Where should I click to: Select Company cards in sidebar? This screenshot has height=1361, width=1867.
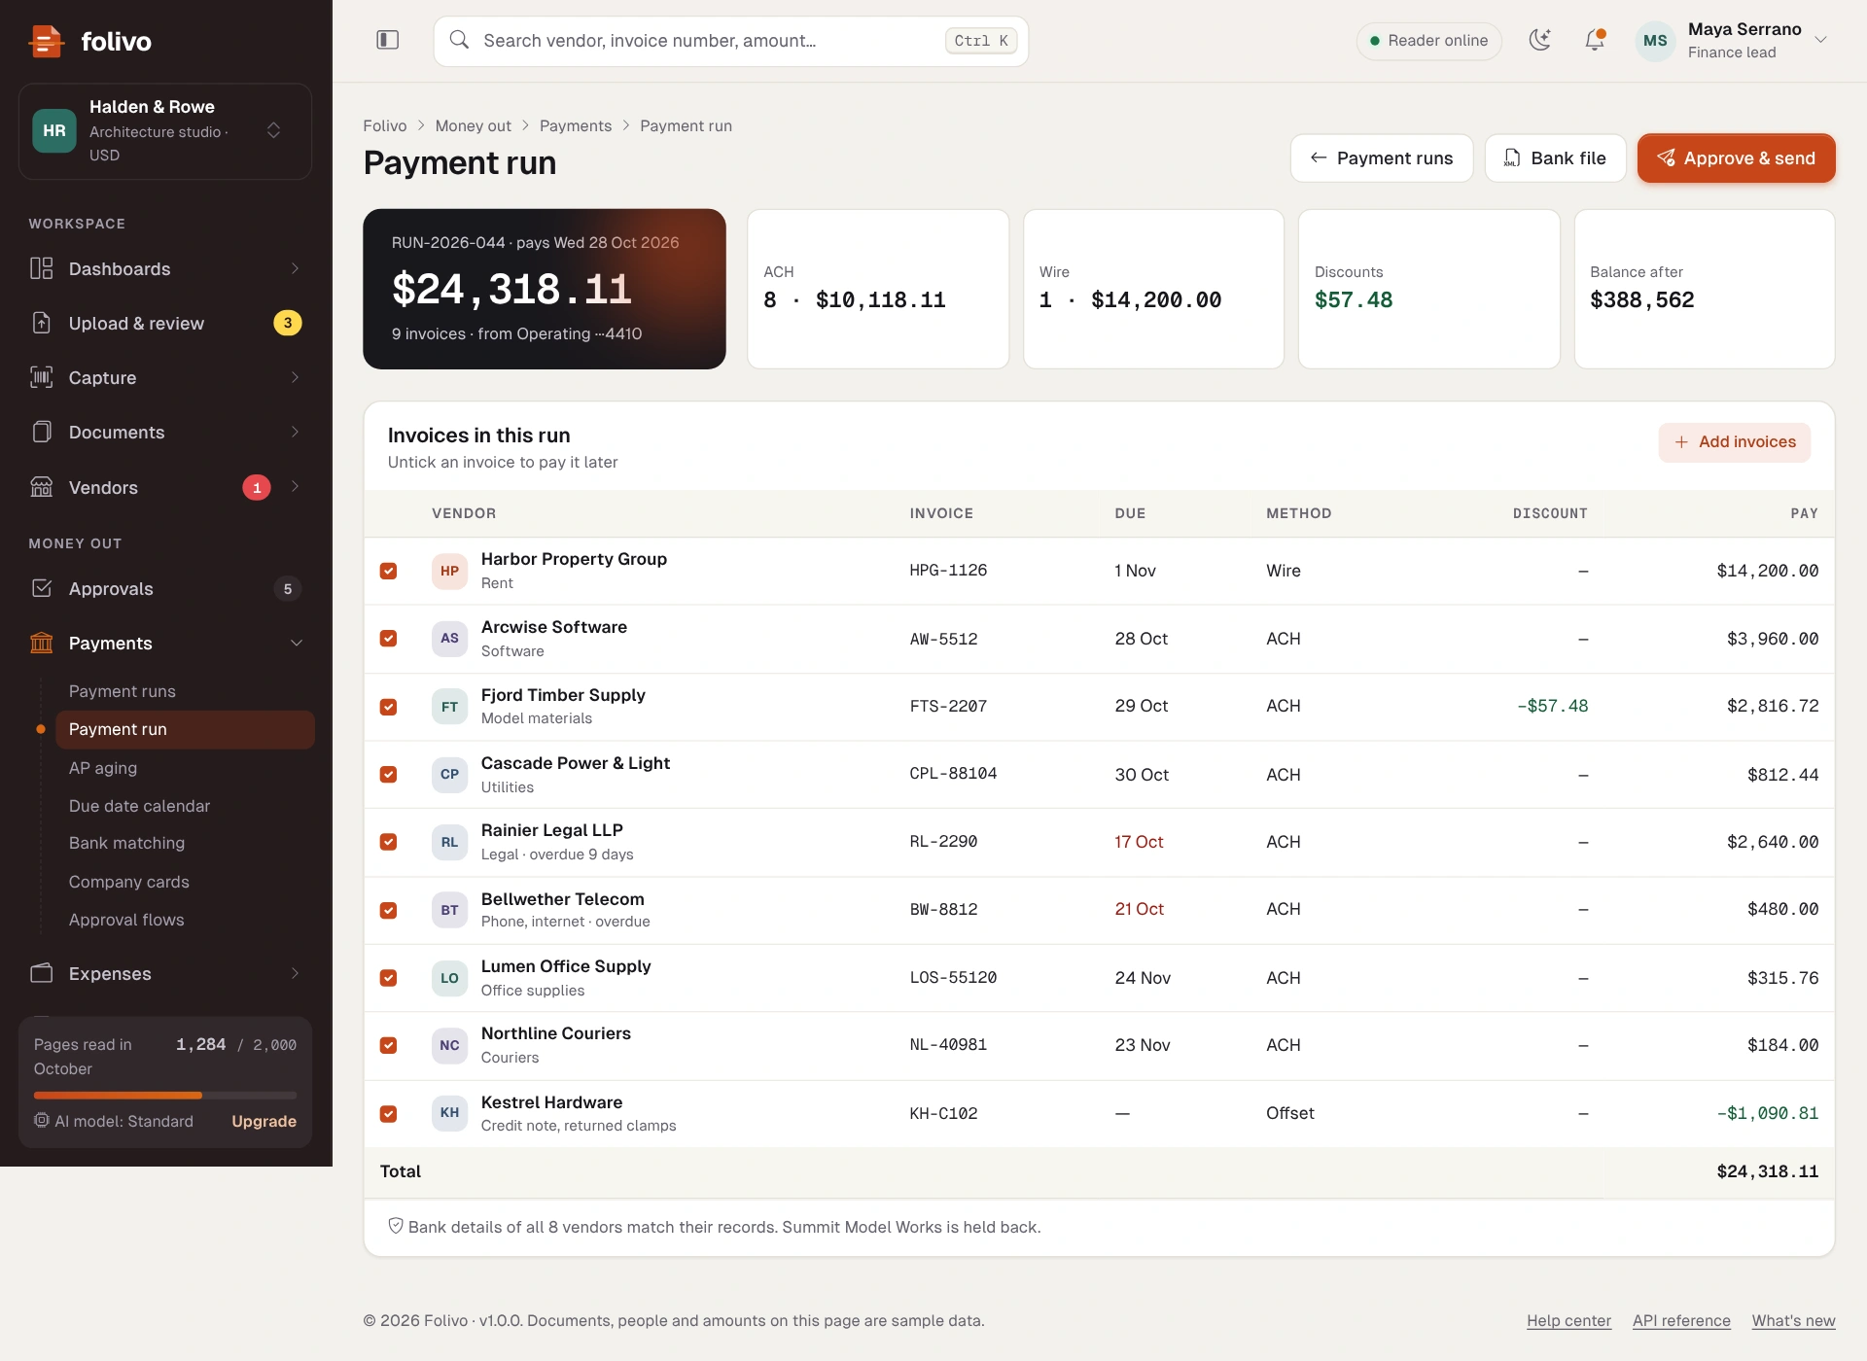[x=185, y=882]
